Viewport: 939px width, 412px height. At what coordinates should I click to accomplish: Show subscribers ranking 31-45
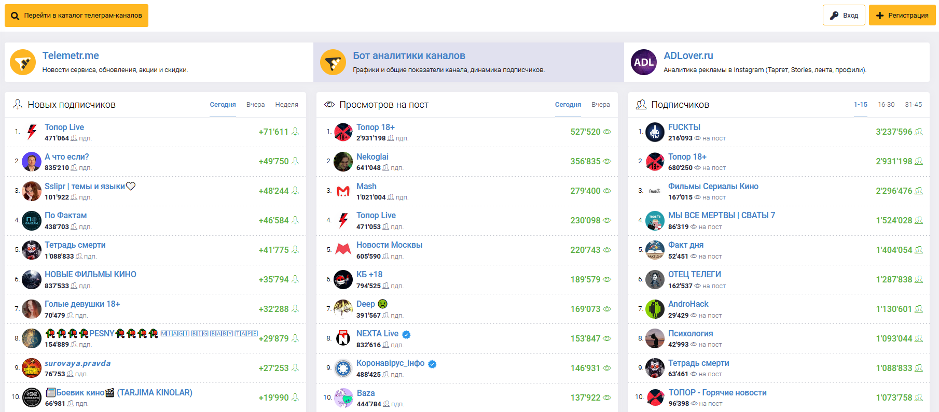914,105
